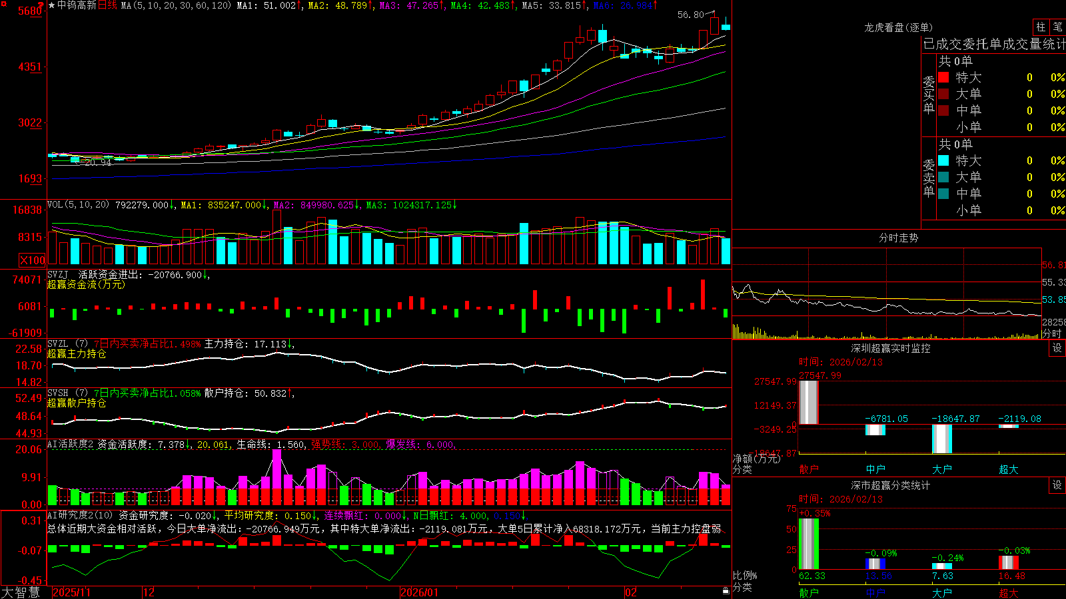The width and height of the screenshot is (1066, 599).
Task: Click the 分时 label beside intraday volume
Action: tap(1052, 333)
